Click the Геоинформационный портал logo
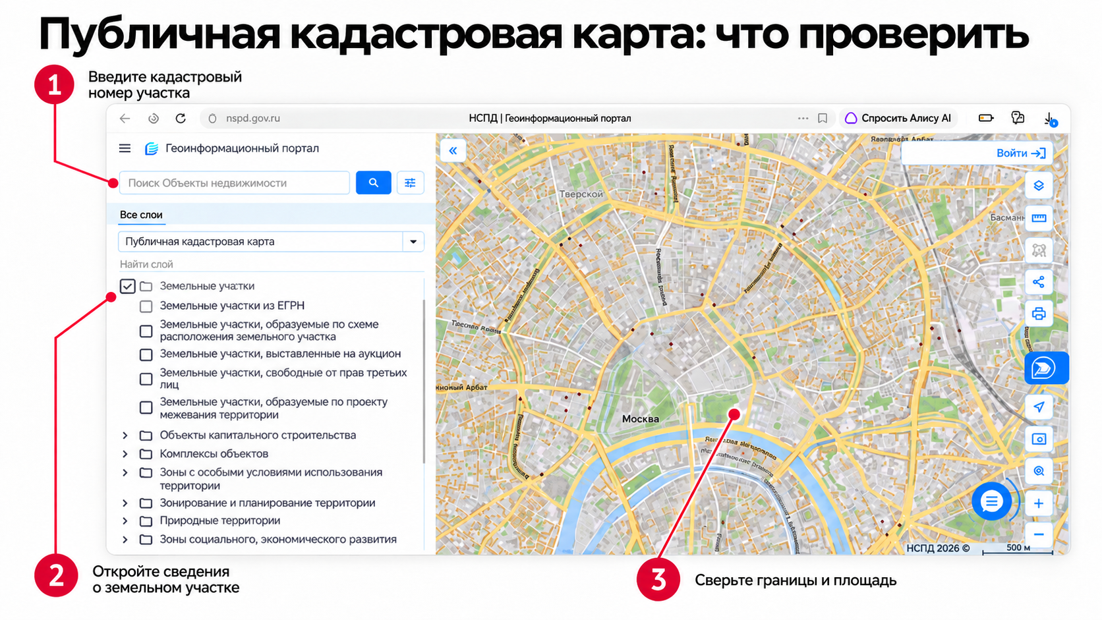This screenshot has height=620, width=1102. click(152, 148)
